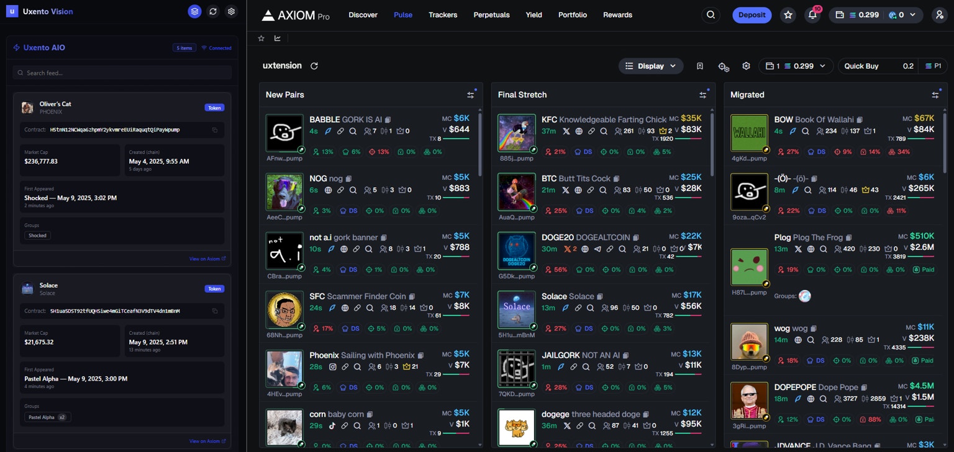This screenshot has height=452, width=954.
Task: Open the top-right account balance chevron
Action: click(912, 14)
